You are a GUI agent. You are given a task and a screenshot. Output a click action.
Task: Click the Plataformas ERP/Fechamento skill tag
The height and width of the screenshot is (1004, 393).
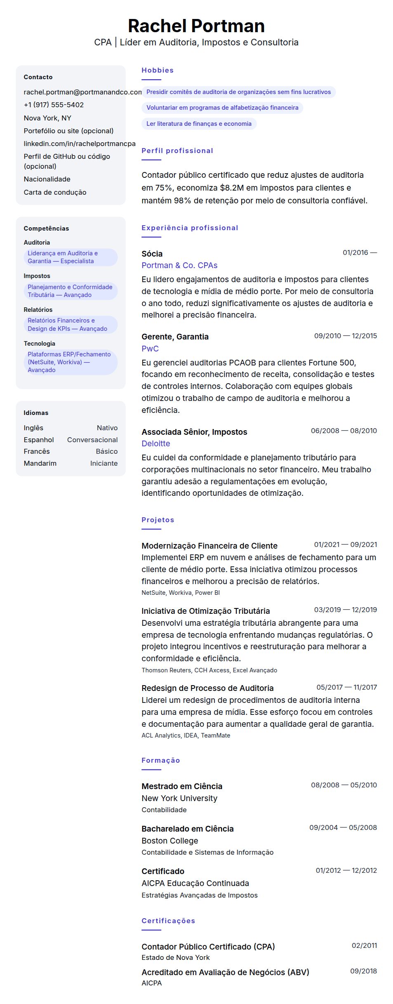tap(71, 362)
